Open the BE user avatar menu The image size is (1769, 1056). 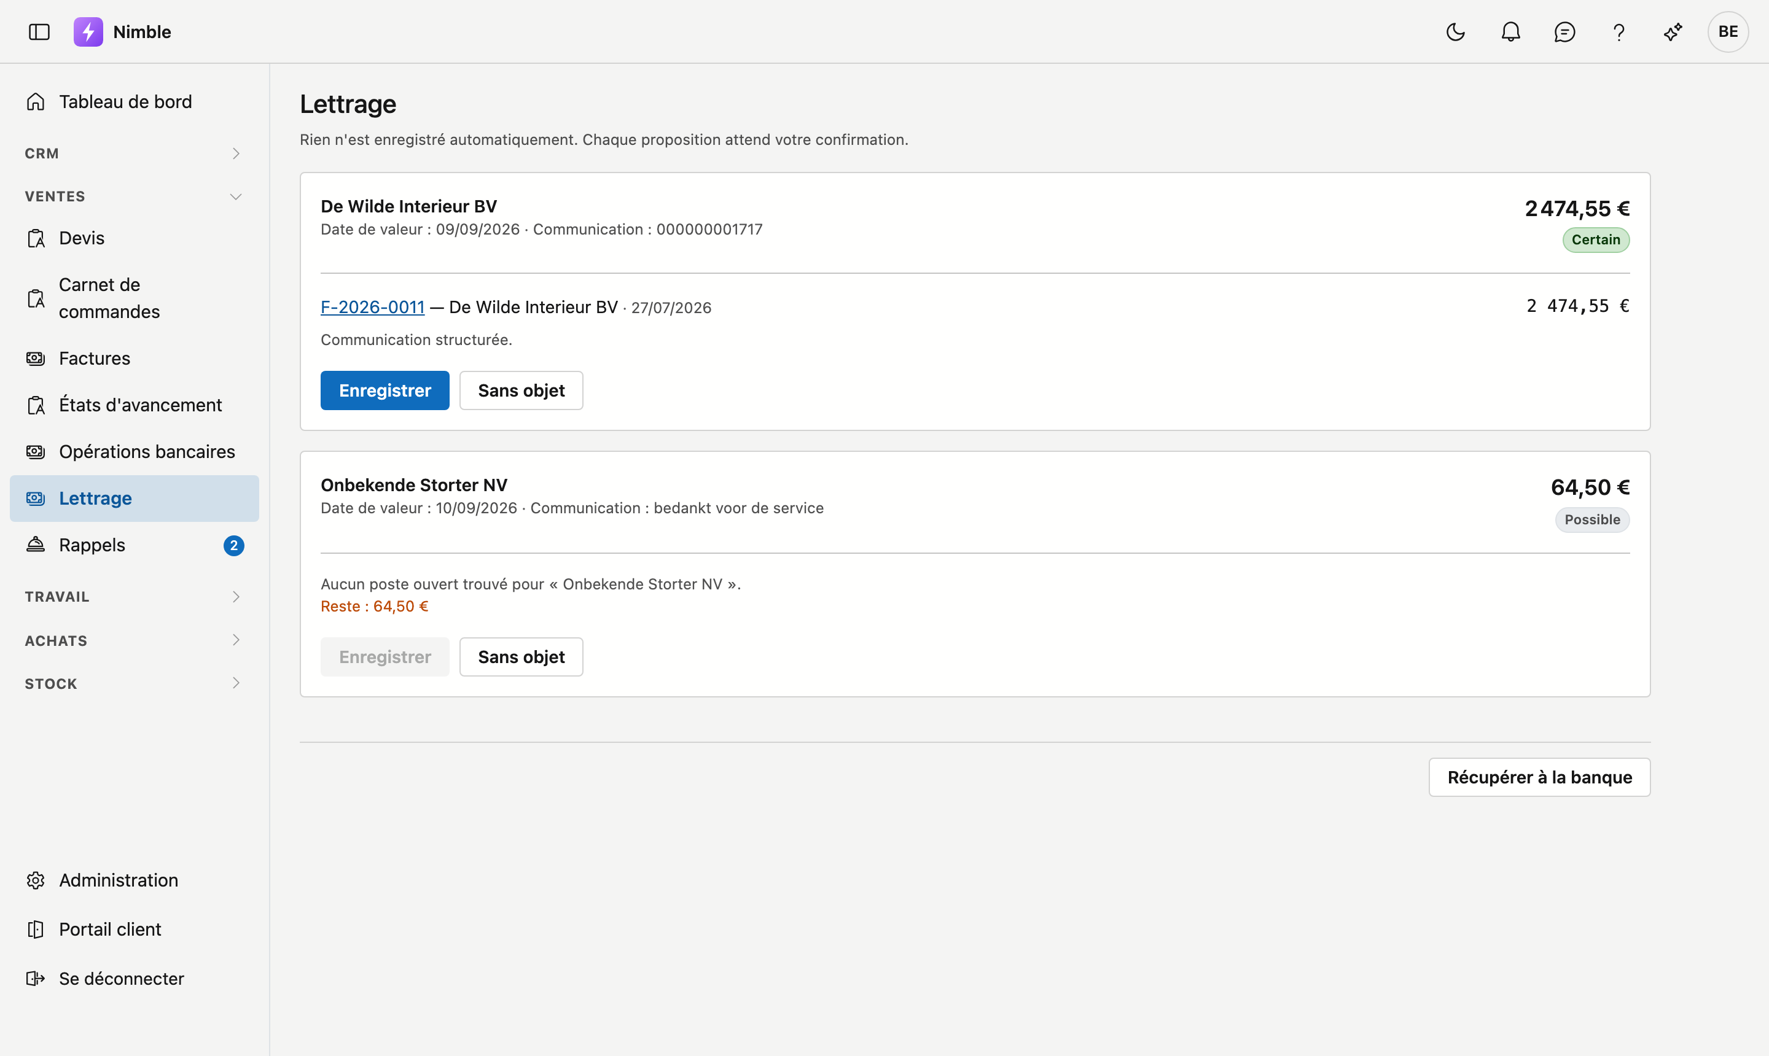coord(1728,32)
